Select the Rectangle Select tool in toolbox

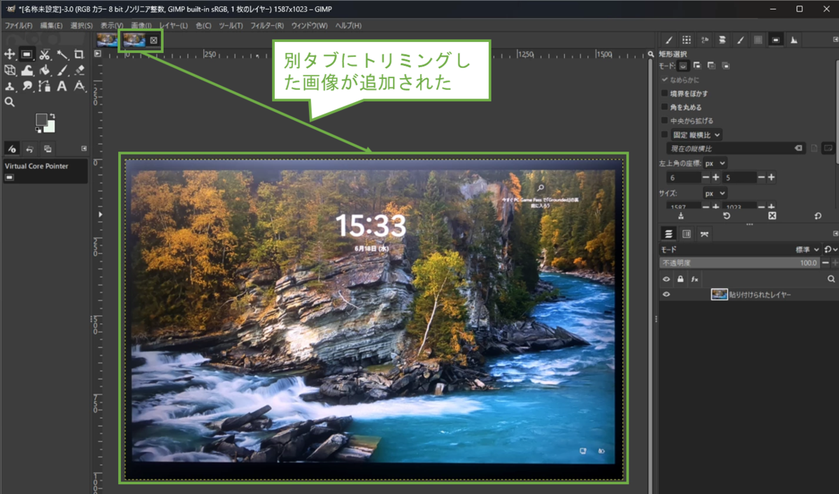pyautogui.click(x=27, y=54)
